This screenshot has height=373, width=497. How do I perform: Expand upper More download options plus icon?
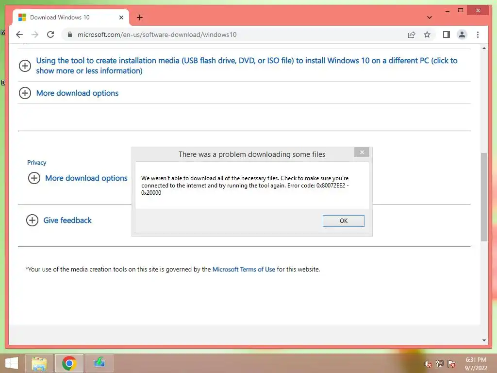point(25,93)
